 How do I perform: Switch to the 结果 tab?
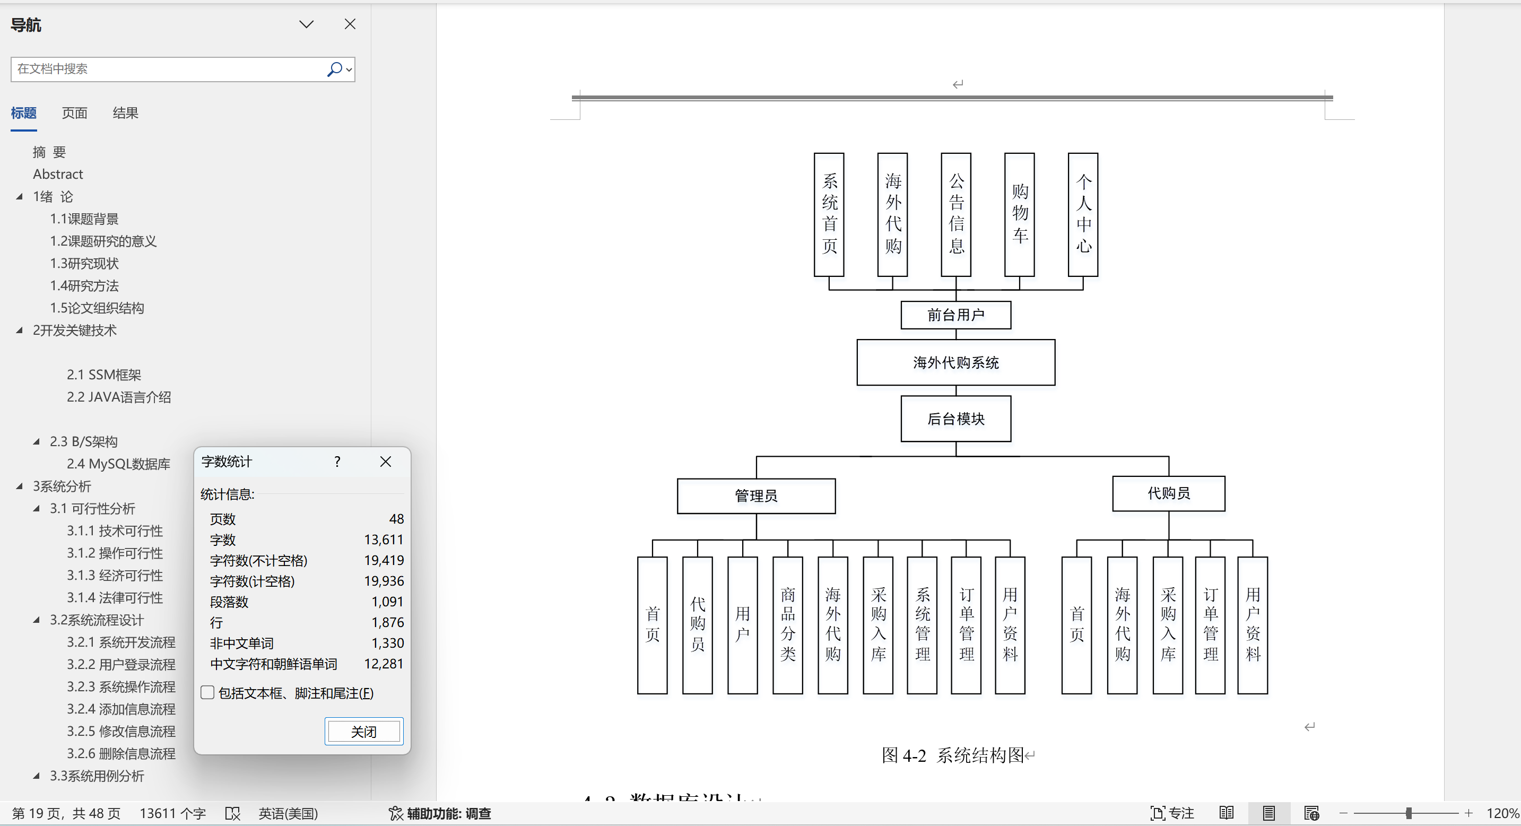point(125,113)
